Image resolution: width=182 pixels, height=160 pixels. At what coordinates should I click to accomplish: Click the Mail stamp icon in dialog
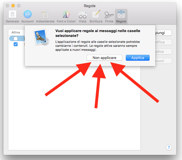click(x=41, y=37)
